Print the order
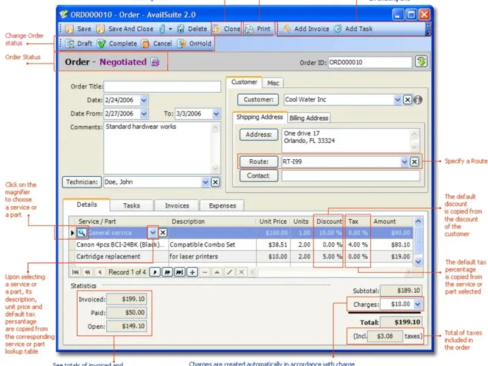488x366 pixels. click(x=257, y=29)
